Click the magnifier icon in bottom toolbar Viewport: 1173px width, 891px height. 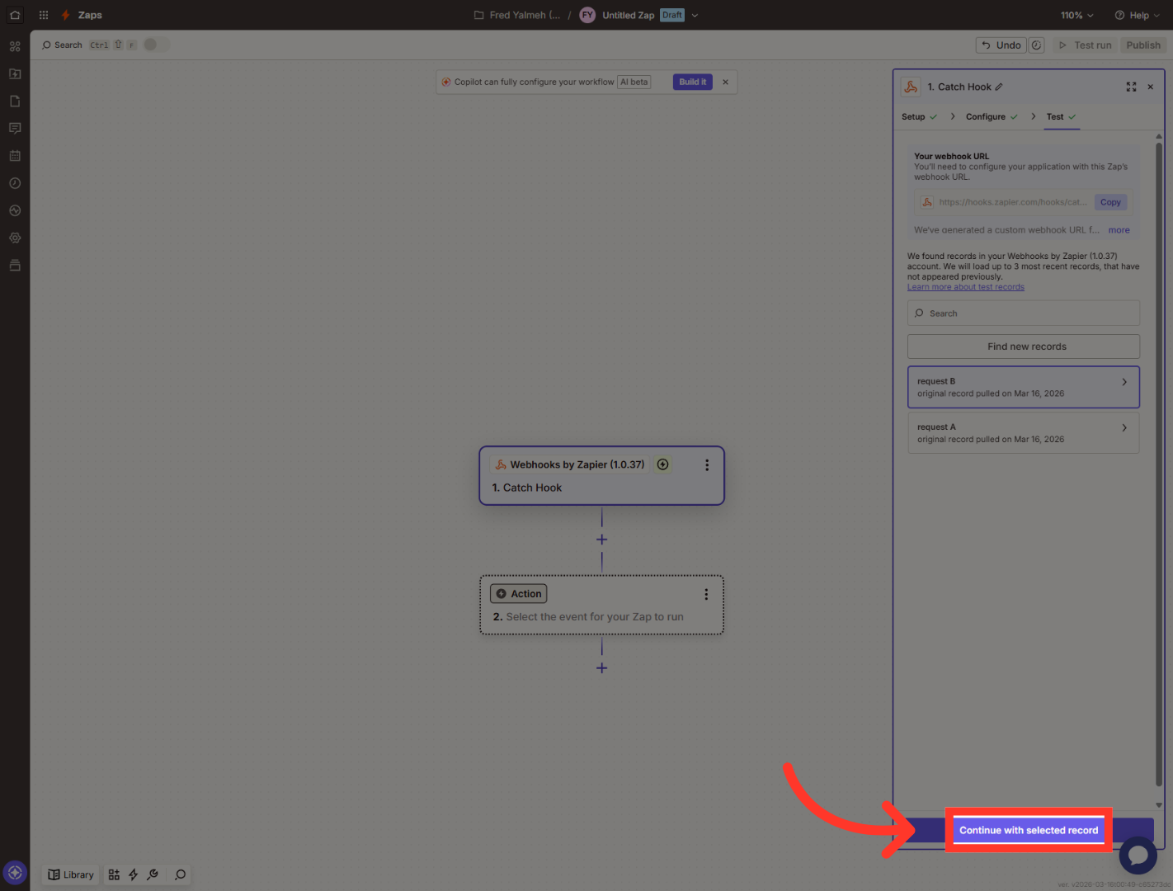pos(180,874)
